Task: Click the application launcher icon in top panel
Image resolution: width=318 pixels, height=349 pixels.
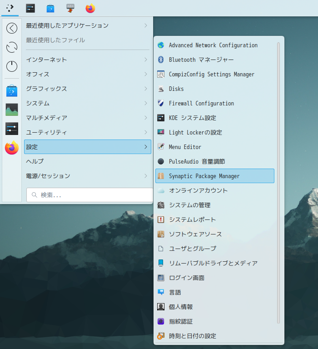Action: (x=10, y=8)
